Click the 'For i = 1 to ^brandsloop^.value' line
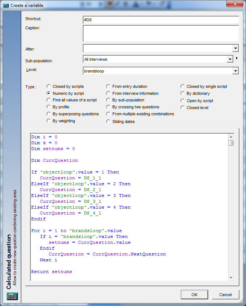 [x=77, y=231]
